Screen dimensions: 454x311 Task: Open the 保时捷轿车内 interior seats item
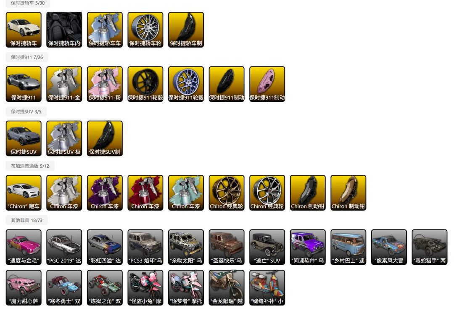[64, 29]
